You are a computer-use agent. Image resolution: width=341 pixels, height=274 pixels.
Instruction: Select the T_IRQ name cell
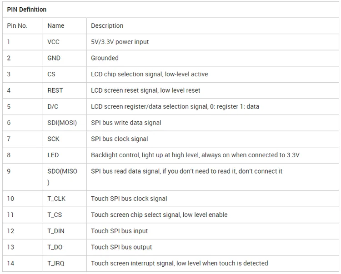[56, 263]
